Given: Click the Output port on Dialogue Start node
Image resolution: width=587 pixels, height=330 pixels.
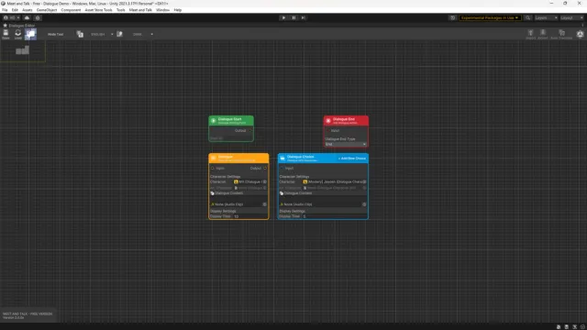Looking at the screenshot, I should (x=250, y=130).
